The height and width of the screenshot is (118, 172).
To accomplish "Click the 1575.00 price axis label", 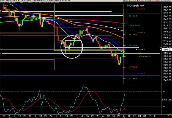I will pos(167,74).
